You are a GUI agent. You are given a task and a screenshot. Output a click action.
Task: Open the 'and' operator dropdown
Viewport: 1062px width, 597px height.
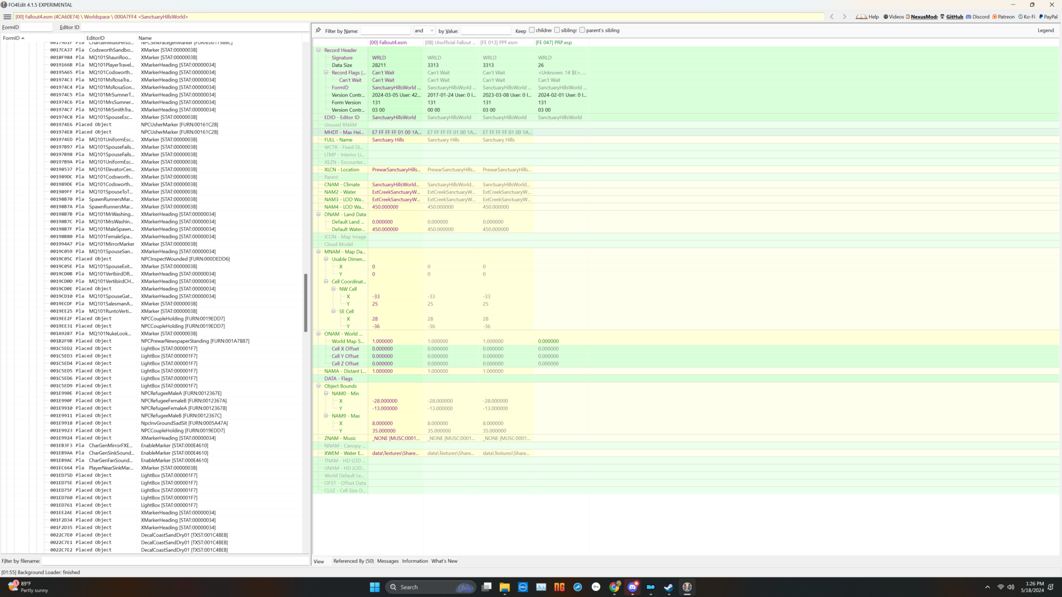(x=424, y=30)
